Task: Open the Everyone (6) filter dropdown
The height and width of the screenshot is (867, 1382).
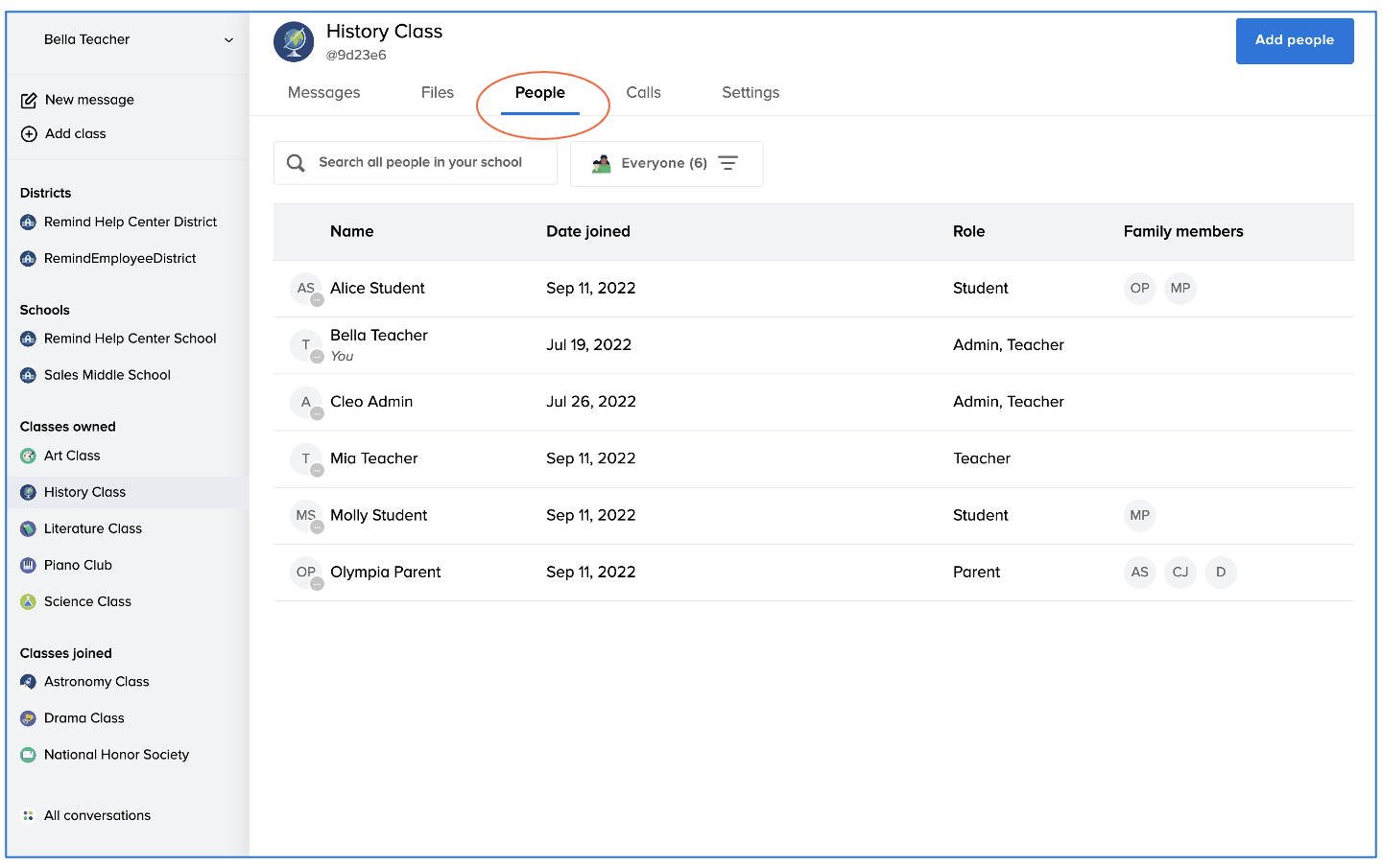Action: coord(664,164)
